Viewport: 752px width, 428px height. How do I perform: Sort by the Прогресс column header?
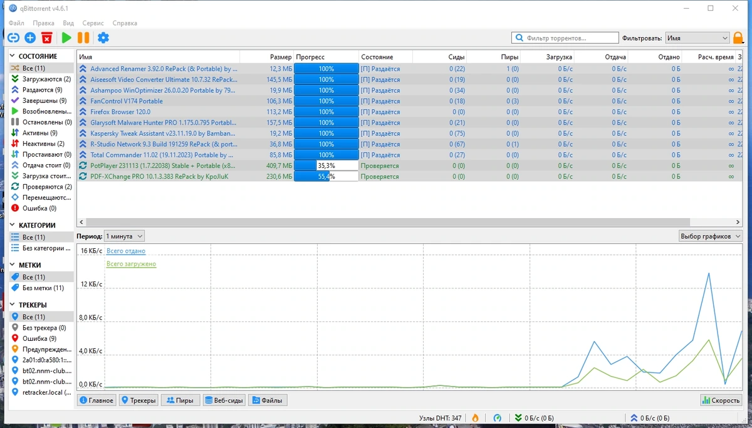(x=326, y=57)
